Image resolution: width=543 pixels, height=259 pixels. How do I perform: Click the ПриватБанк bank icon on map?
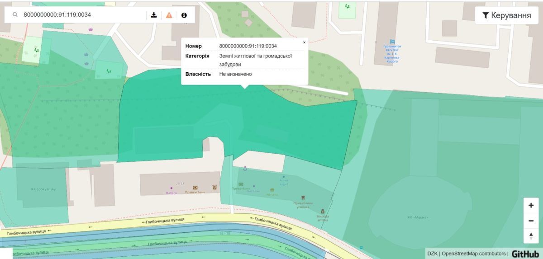point(241,184)
